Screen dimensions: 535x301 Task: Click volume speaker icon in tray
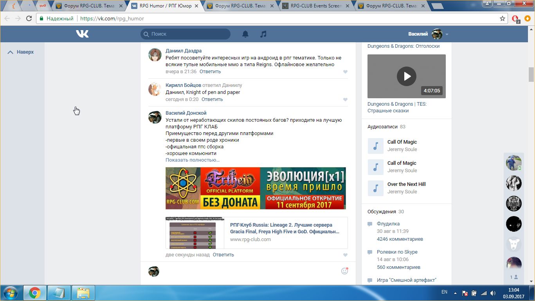[x=493, y=293]
